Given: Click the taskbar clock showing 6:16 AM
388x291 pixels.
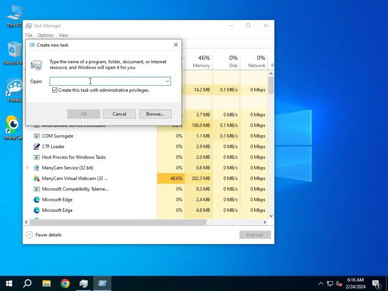Looking at the screenshot, I should tap(355, 283).
